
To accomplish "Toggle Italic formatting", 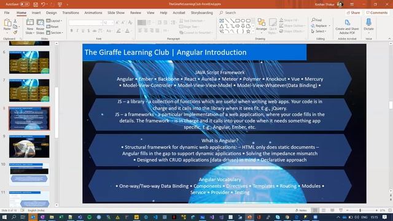I will 77,31.
